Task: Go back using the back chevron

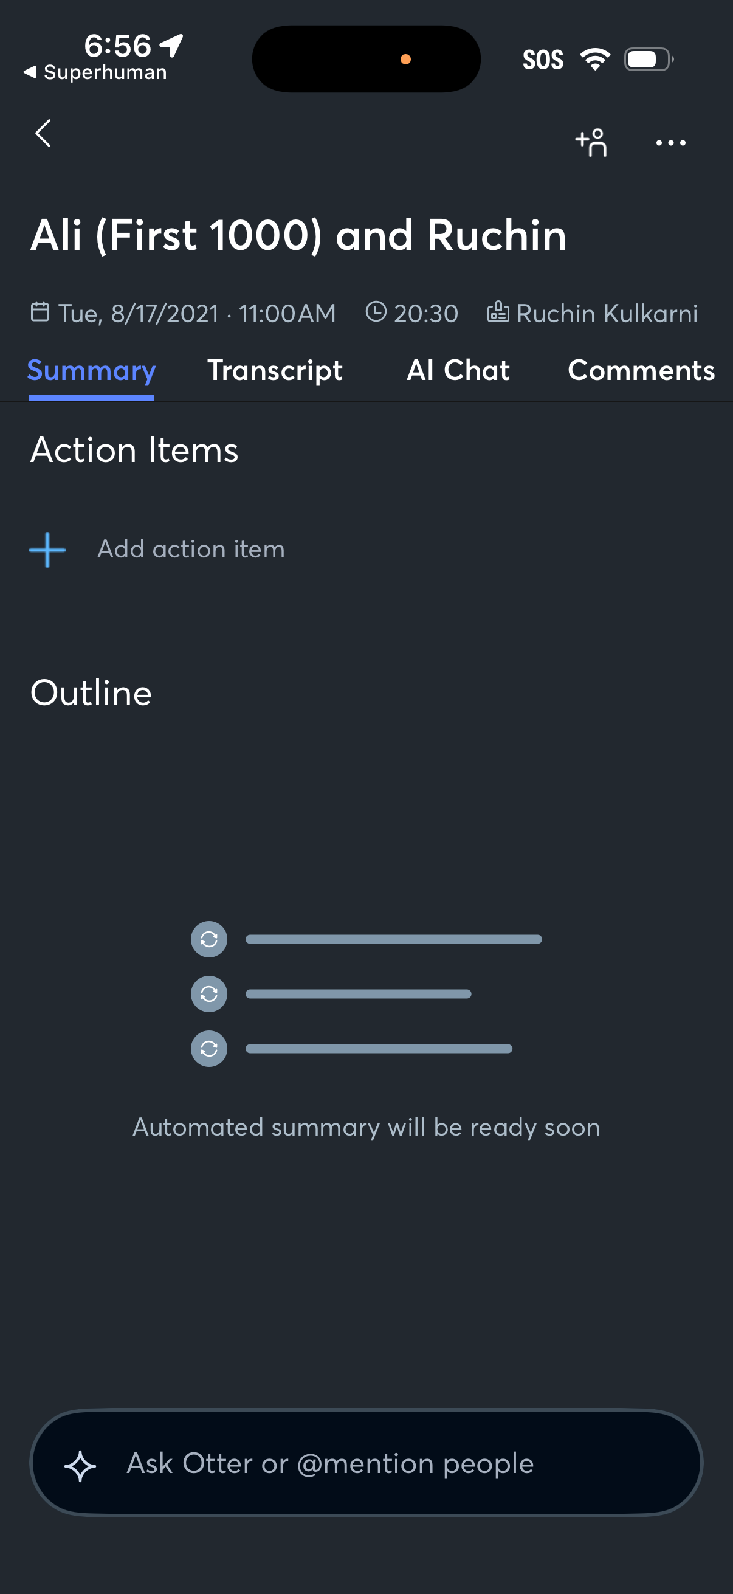Action: click(x=43, y=135)
